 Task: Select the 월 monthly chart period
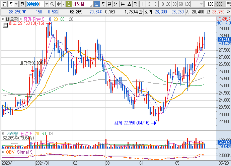point(109,4)
